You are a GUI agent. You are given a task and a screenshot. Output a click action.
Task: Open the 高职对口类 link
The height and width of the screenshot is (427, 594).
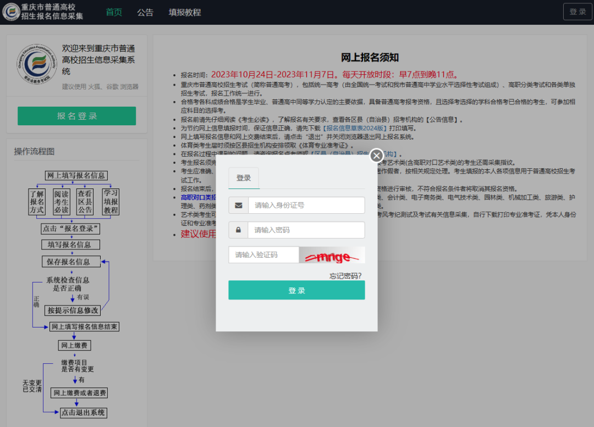click(198, 197)
